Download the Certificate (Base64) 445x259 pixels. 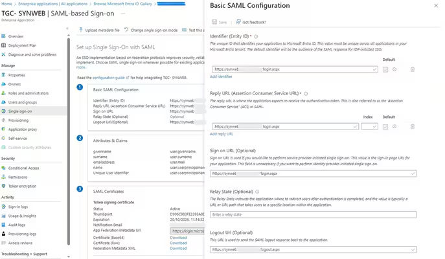(178, 238)
